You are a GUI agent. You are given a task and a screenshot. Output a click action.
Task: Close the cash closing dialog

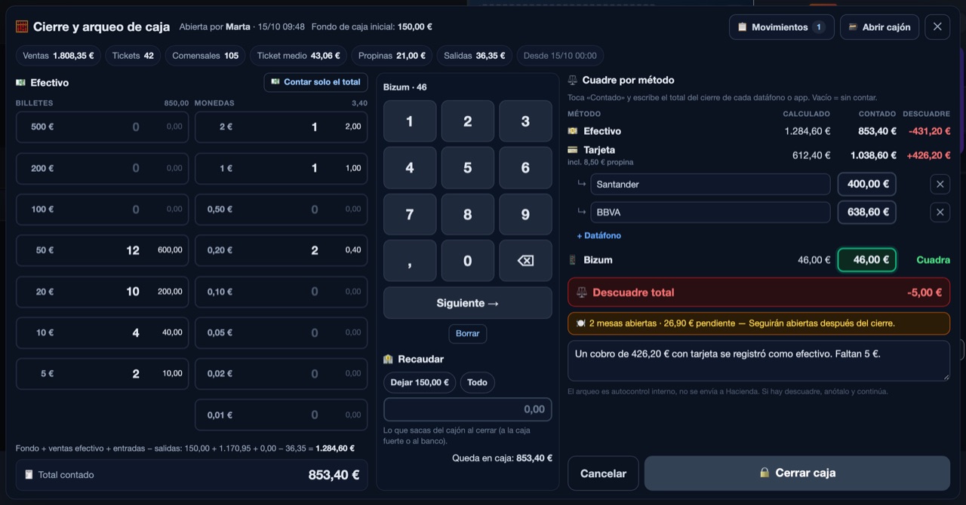(937, 26)
